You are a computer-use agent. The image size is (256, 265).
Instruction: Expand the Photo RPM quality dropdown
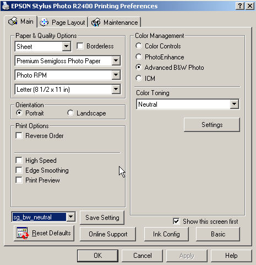pos(116,75)
